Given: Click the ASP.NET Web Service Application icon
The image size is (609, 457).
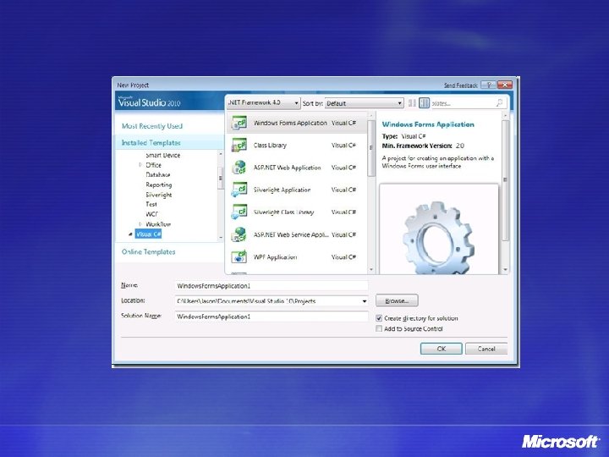Looking at the screenshot, I should coord(239,234).
